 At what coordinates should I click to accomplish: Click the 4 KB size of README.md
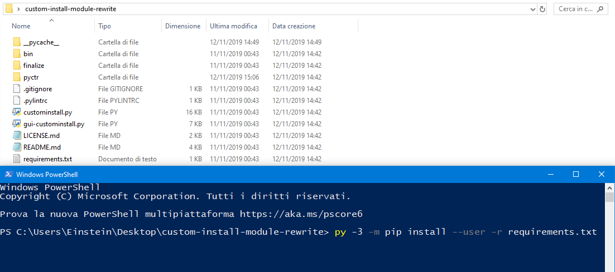195,147
